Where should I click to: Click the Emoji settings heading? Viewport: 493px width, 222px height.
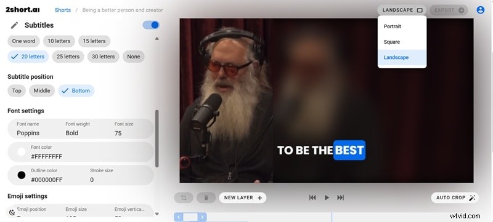tap(27, 196)
